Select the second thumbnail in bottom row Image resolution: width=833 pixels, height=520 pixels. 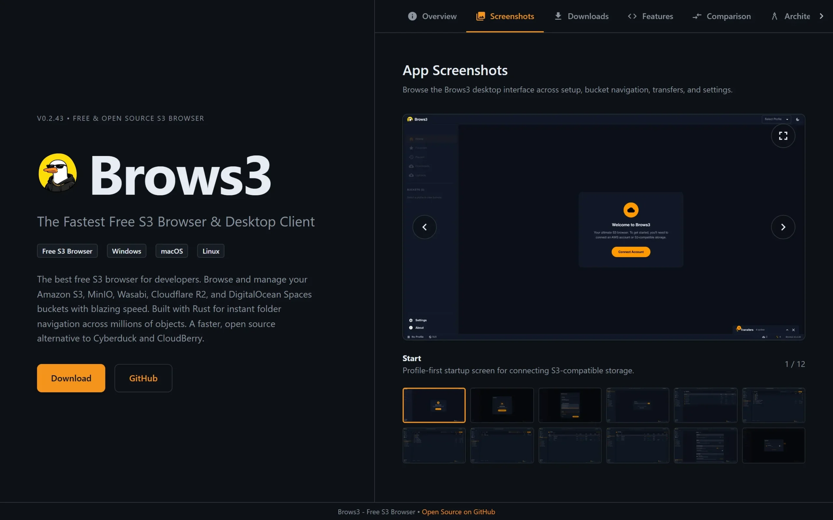click(502, 445)
